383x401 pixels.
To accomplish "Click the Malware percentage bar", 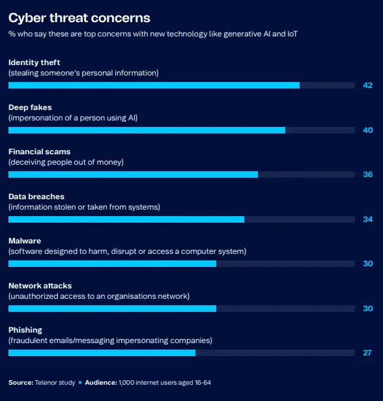I will [182, 264].
